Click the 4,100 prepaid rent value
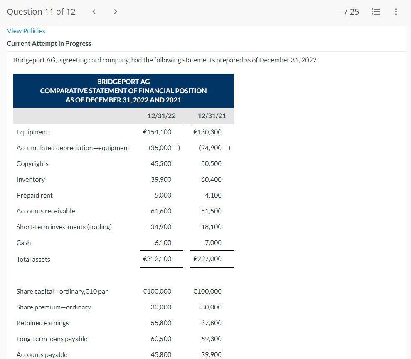The image size is (411, 359). point(213,195)
